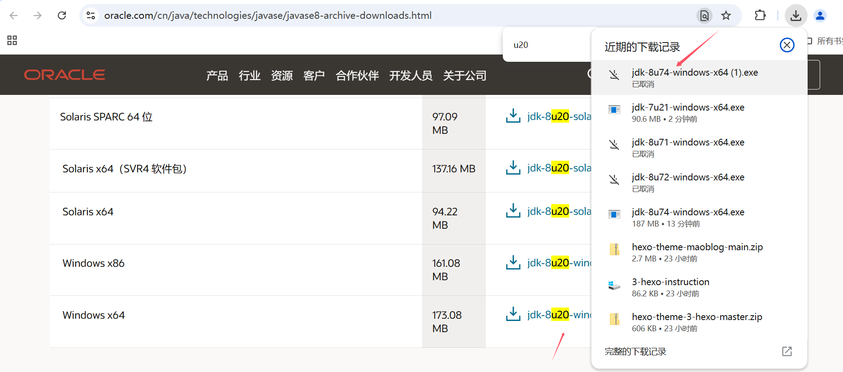Toggle the Chrome downloads toolbar button

click(796, 16)
